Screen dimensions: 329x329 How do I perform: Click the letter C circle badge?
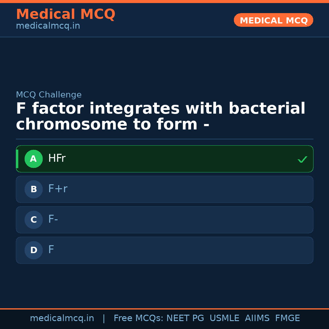click(x=34, y=220)
